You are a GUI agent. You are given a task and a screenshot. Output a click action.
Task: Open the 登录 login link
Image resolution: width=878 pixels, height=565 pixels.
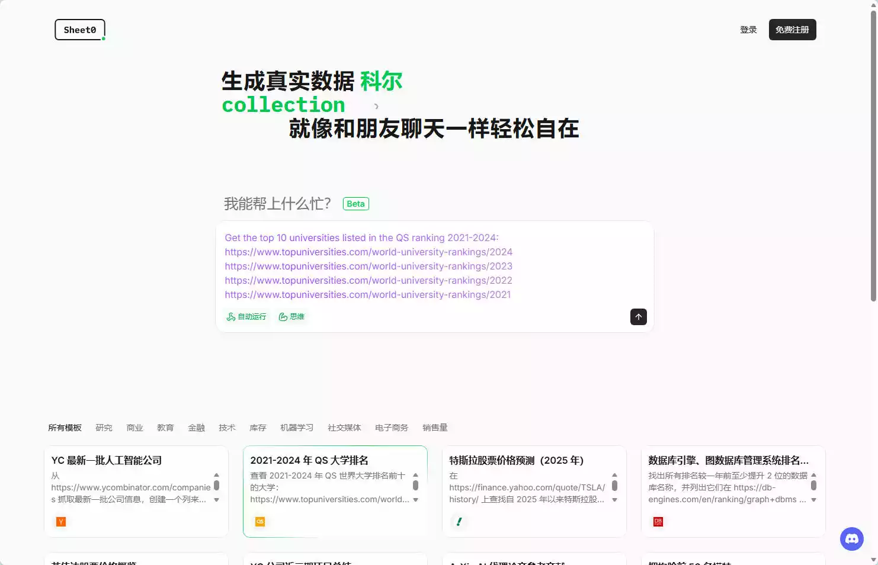748,30
